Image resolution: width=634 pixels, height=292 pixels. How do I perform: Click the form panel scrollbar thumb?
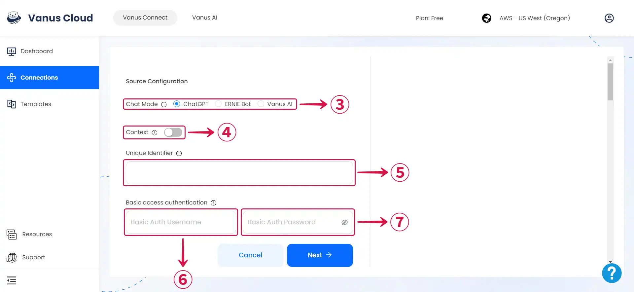(610, 82)
